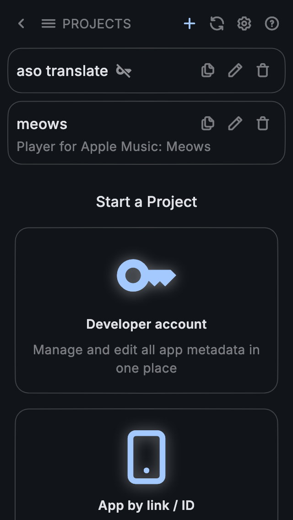Click the back chevron arrow

[21, 24]
